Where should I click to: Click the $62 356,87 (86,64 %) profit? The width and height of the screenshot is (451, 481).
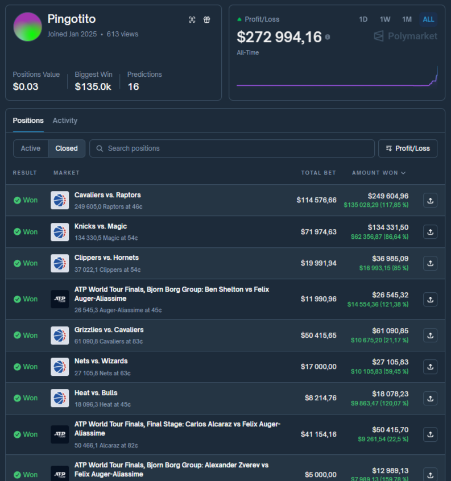pyautogui.click(x=380, y=237)
